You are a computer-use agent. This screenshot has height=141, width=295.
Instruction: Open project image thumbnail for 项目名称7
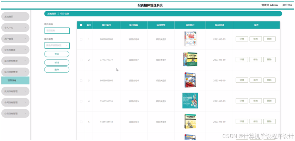tap(190, 59)
